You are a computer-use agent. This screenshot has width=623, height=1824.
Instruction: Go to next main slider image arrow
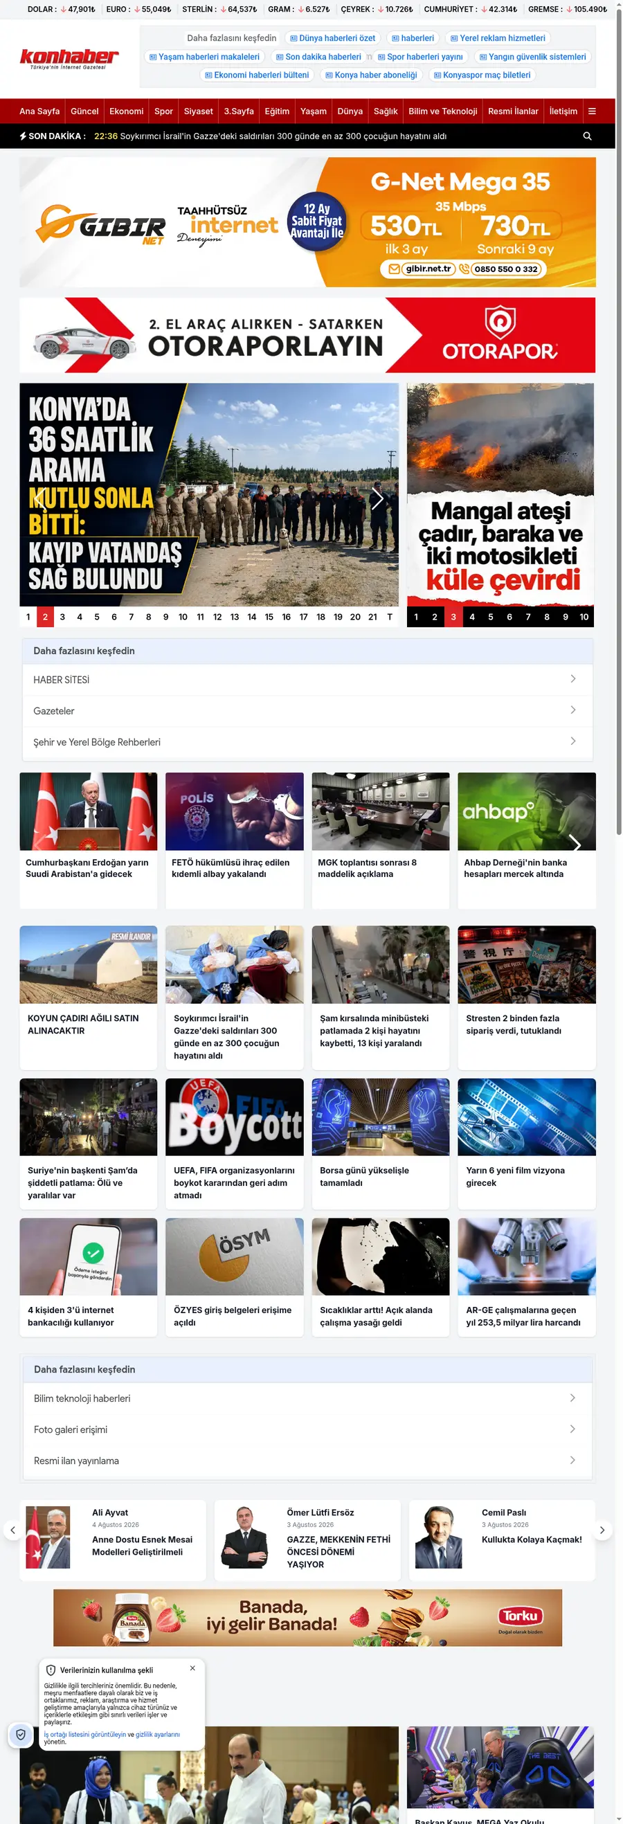coord(377,498)
